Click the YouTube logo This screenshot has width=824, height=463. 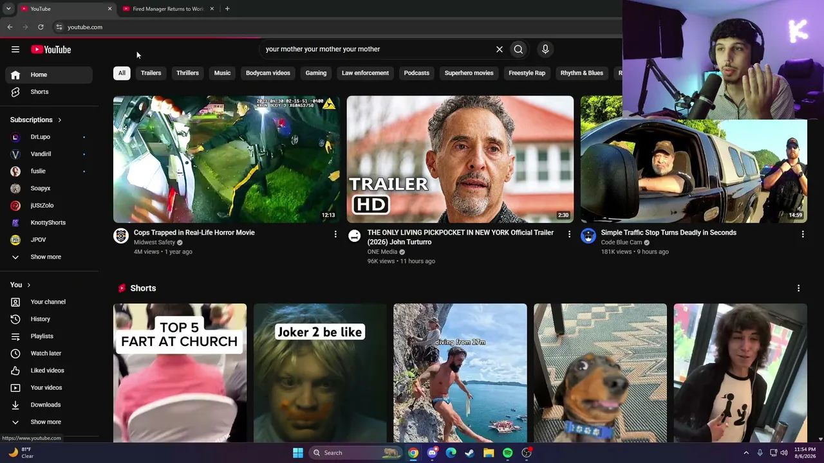[51, 50]
